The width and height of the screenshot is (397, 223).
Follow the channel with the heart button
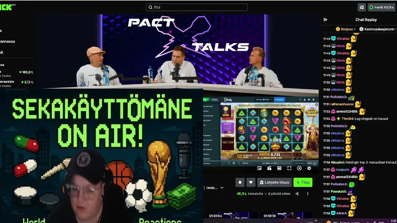251,182
